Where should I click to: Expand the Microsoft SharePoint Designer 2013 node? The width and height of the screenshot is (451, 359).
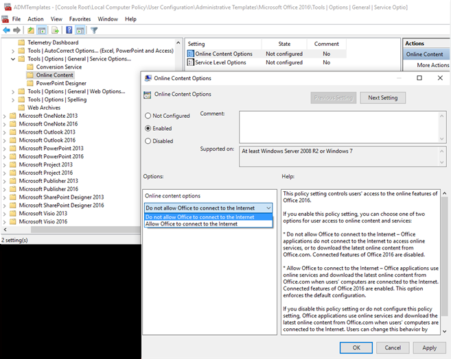tap(4, 198)
